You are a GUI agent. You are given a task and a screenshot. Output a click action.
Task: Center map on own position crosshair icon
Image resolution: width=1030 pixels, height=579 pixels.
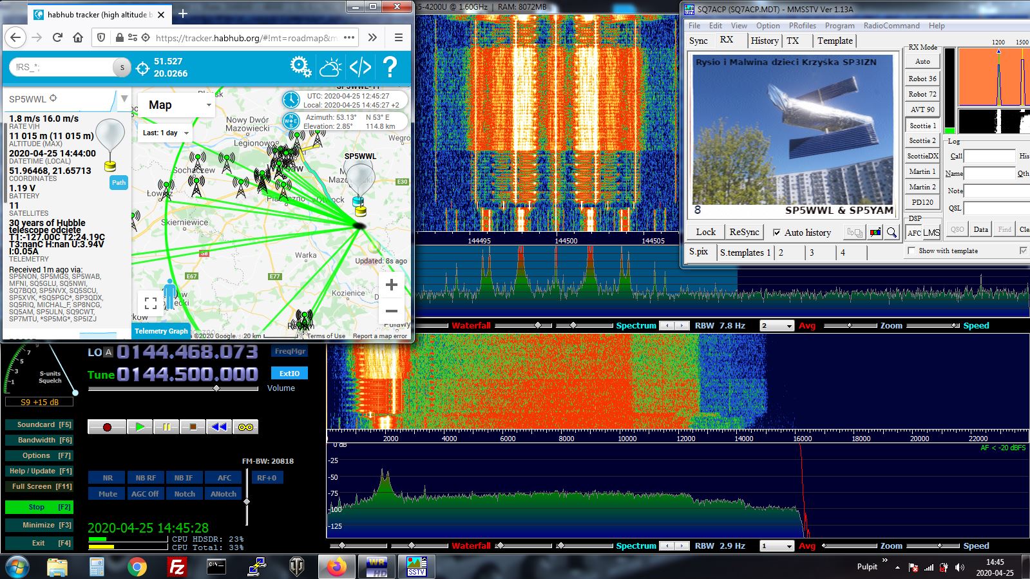pyautogui.click(x=143, y=67)
